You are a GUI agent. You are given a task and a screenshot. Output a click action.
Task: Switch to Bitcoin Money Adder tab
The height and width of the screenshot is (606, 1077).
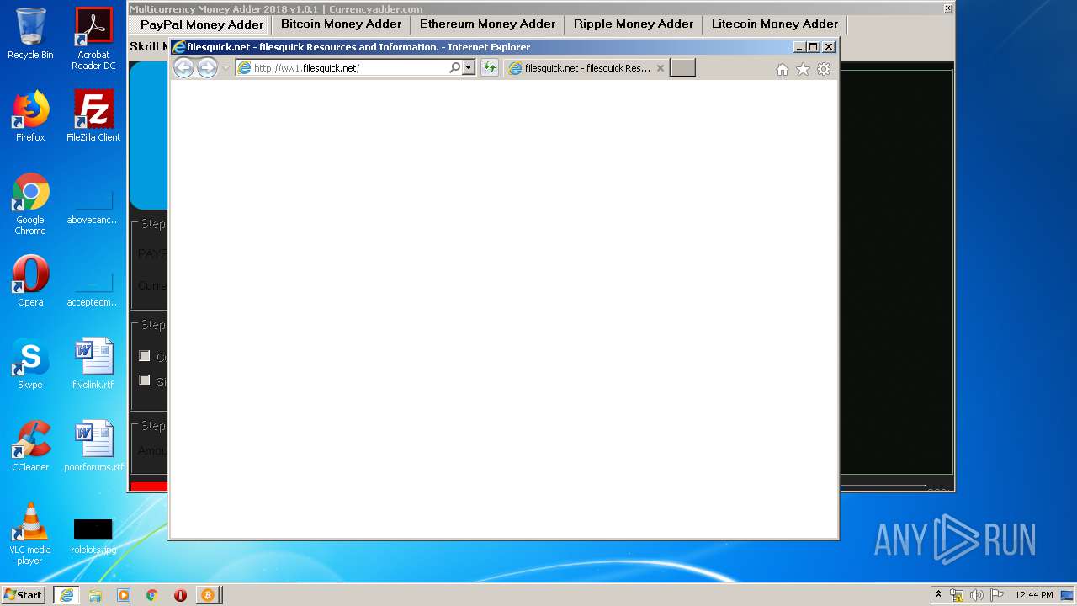click(341, 24)
